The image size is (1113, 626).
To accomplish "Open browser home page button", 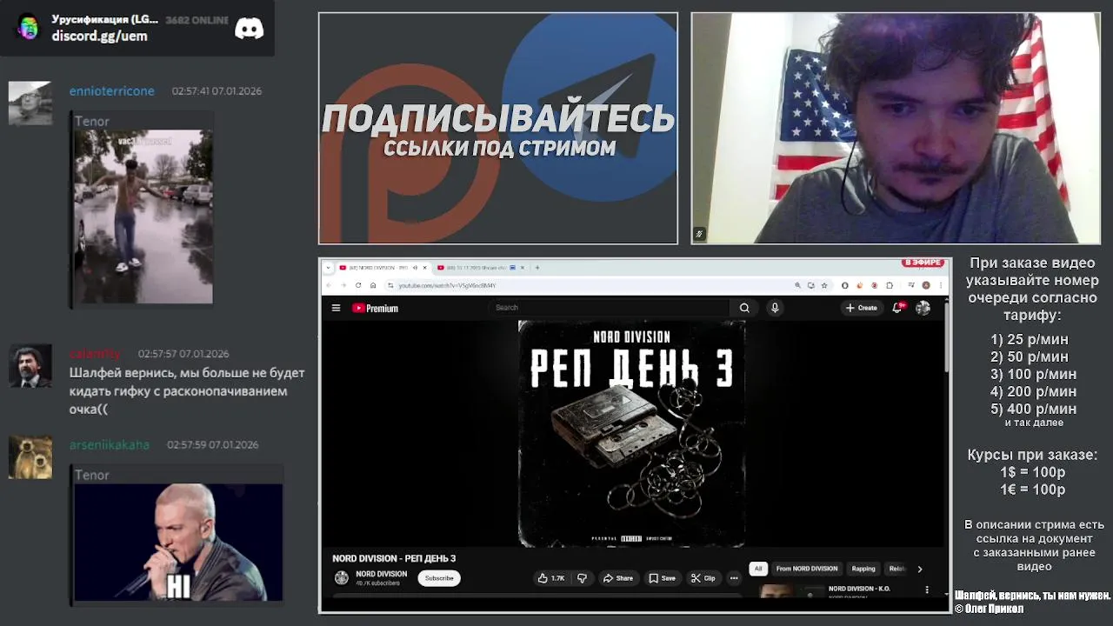I will pyautogui.click(x=373, y=285).
